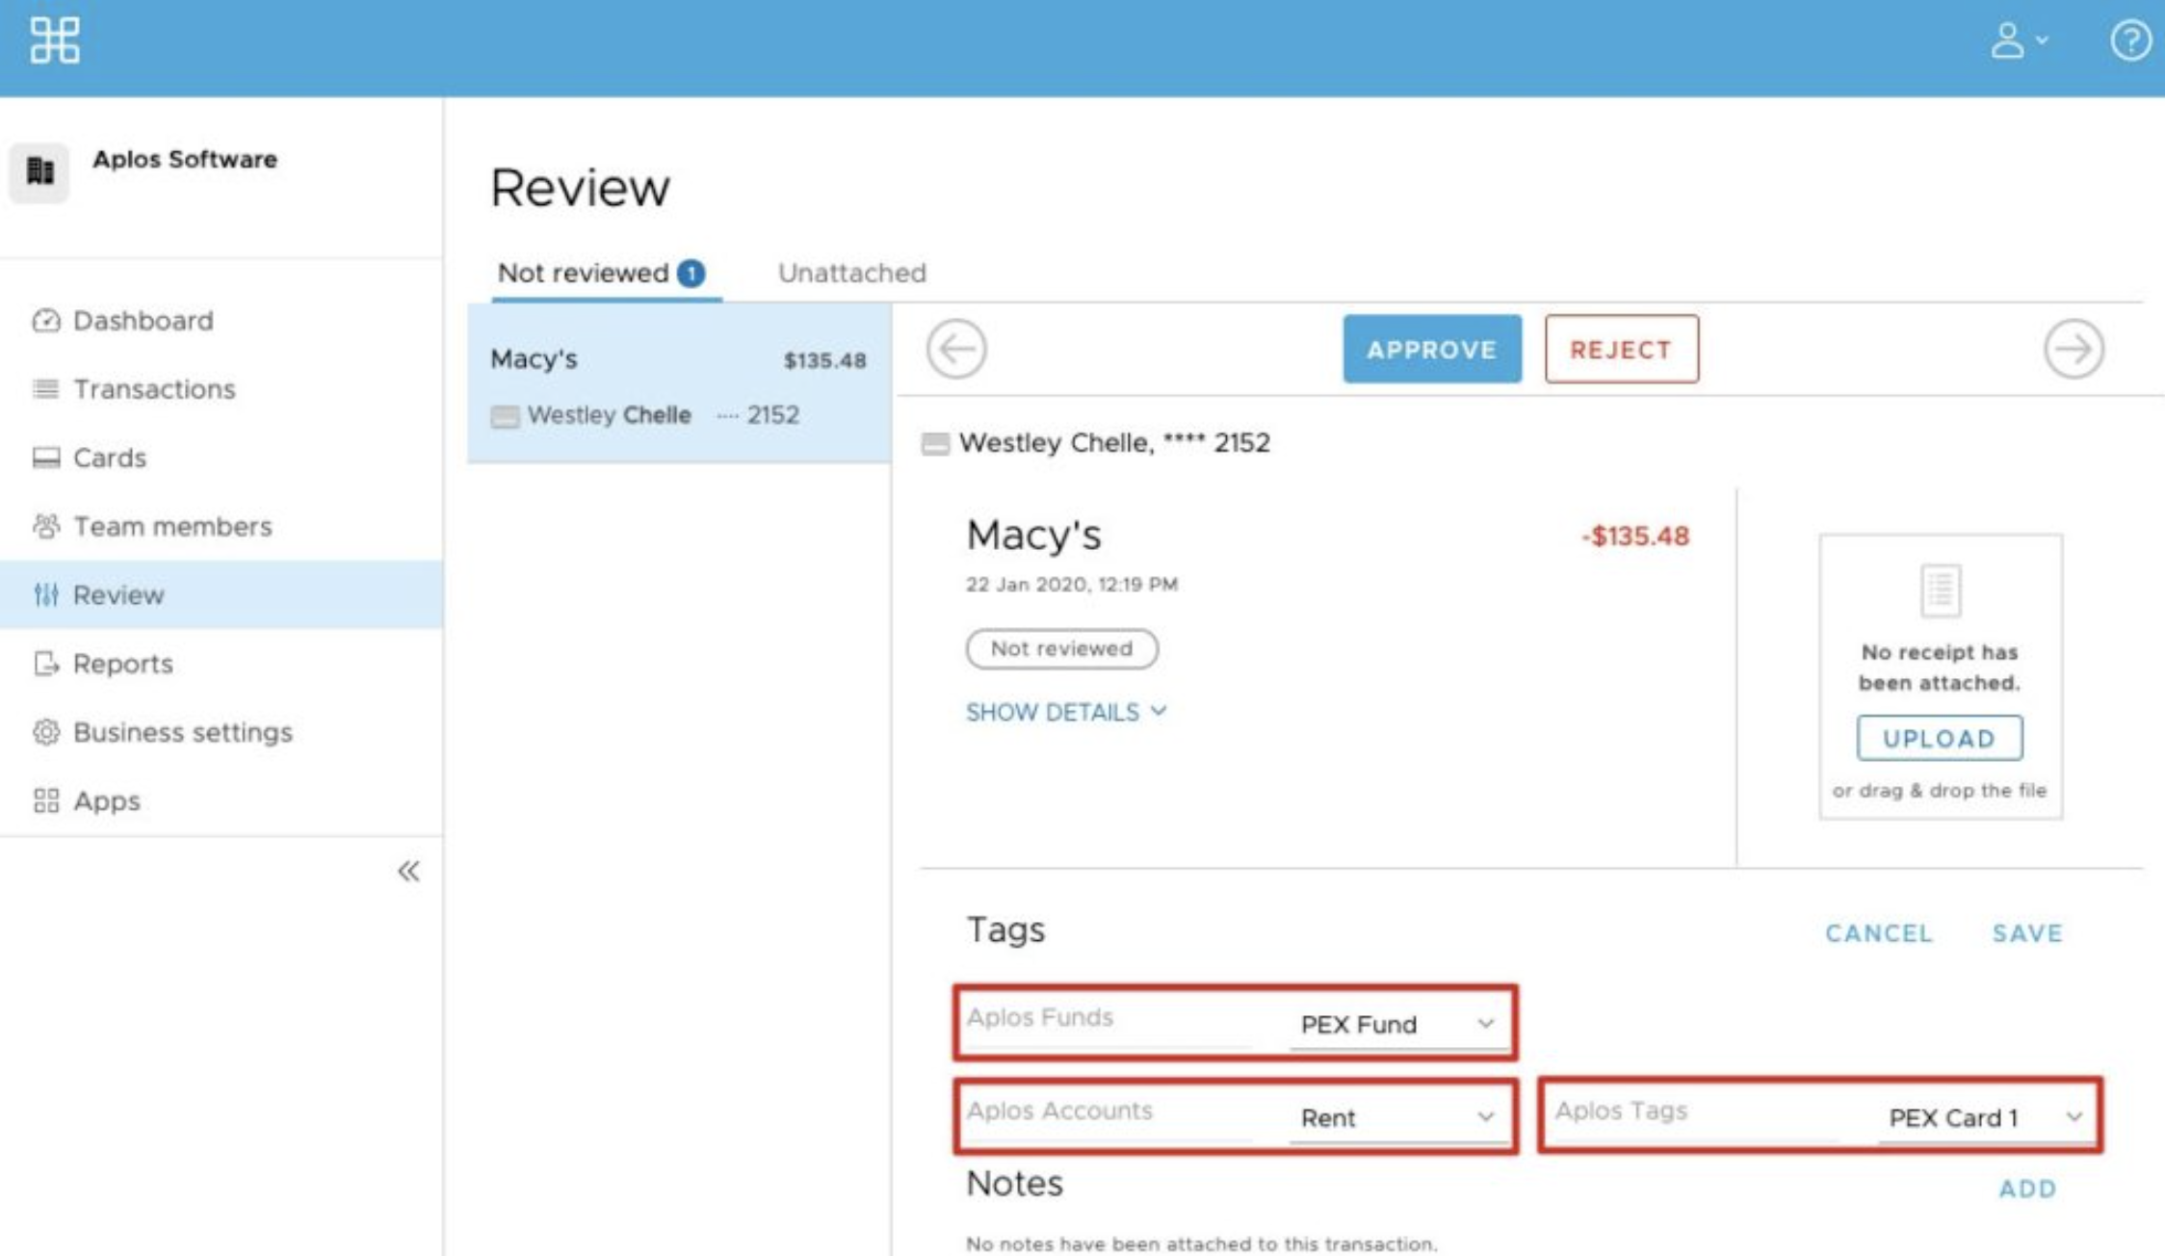Go to previous transaction arrow

956,349
